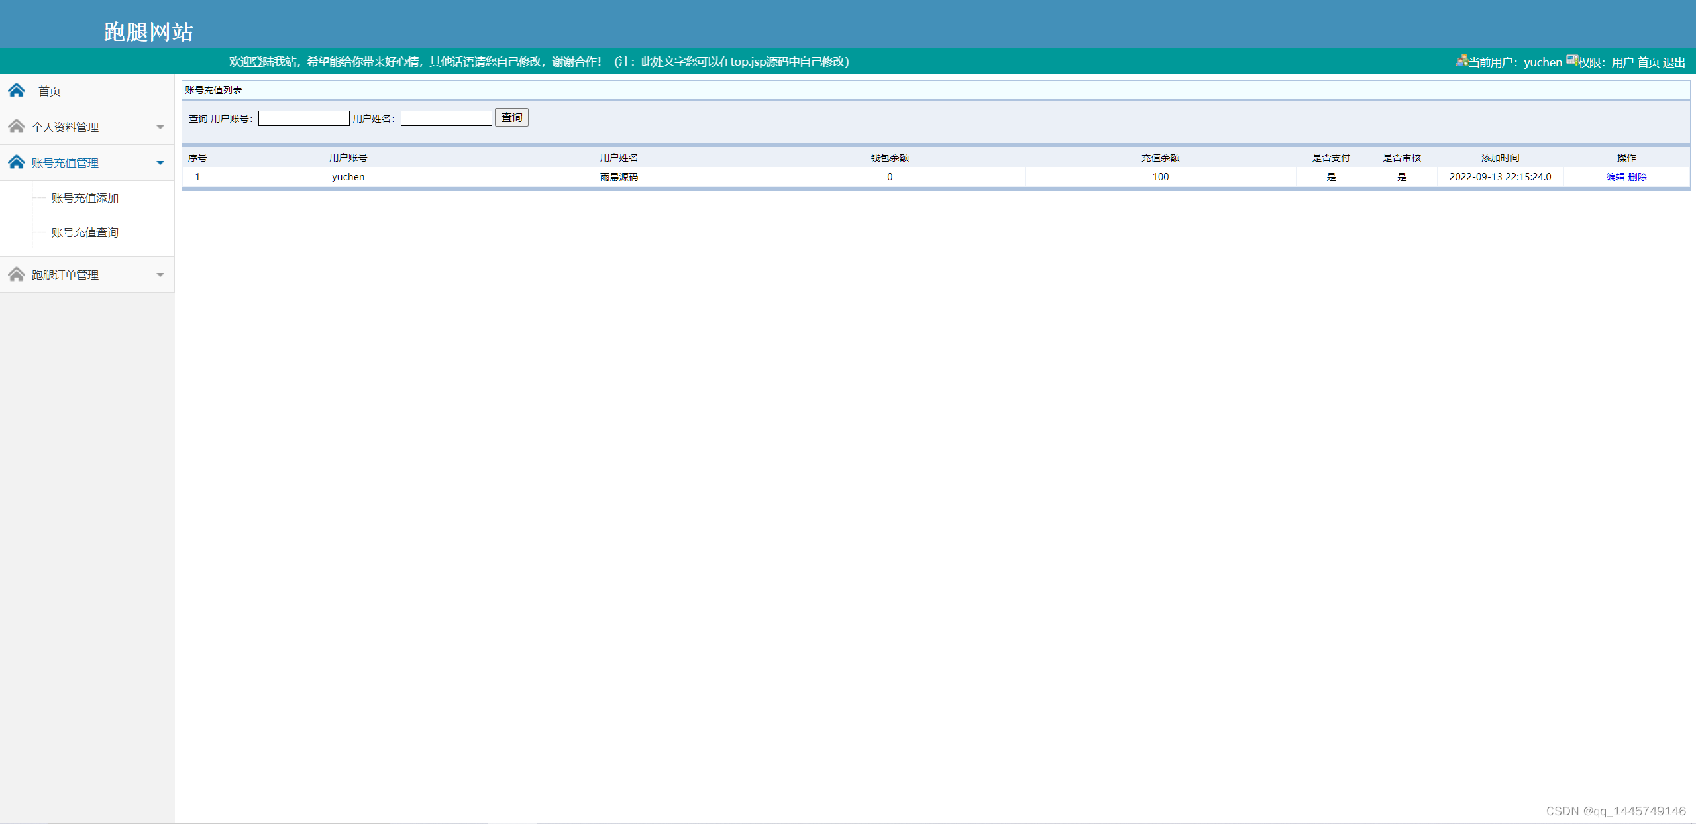This screenshot has width=1696, height=824.
Task: Click the 钱包余额 column header
Action: 890,158
